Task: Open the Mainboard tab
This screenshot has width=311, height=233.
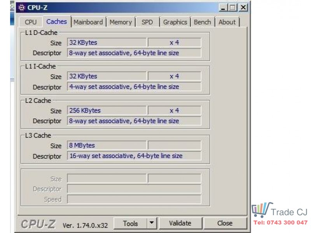Action: (x=88, y=22)
